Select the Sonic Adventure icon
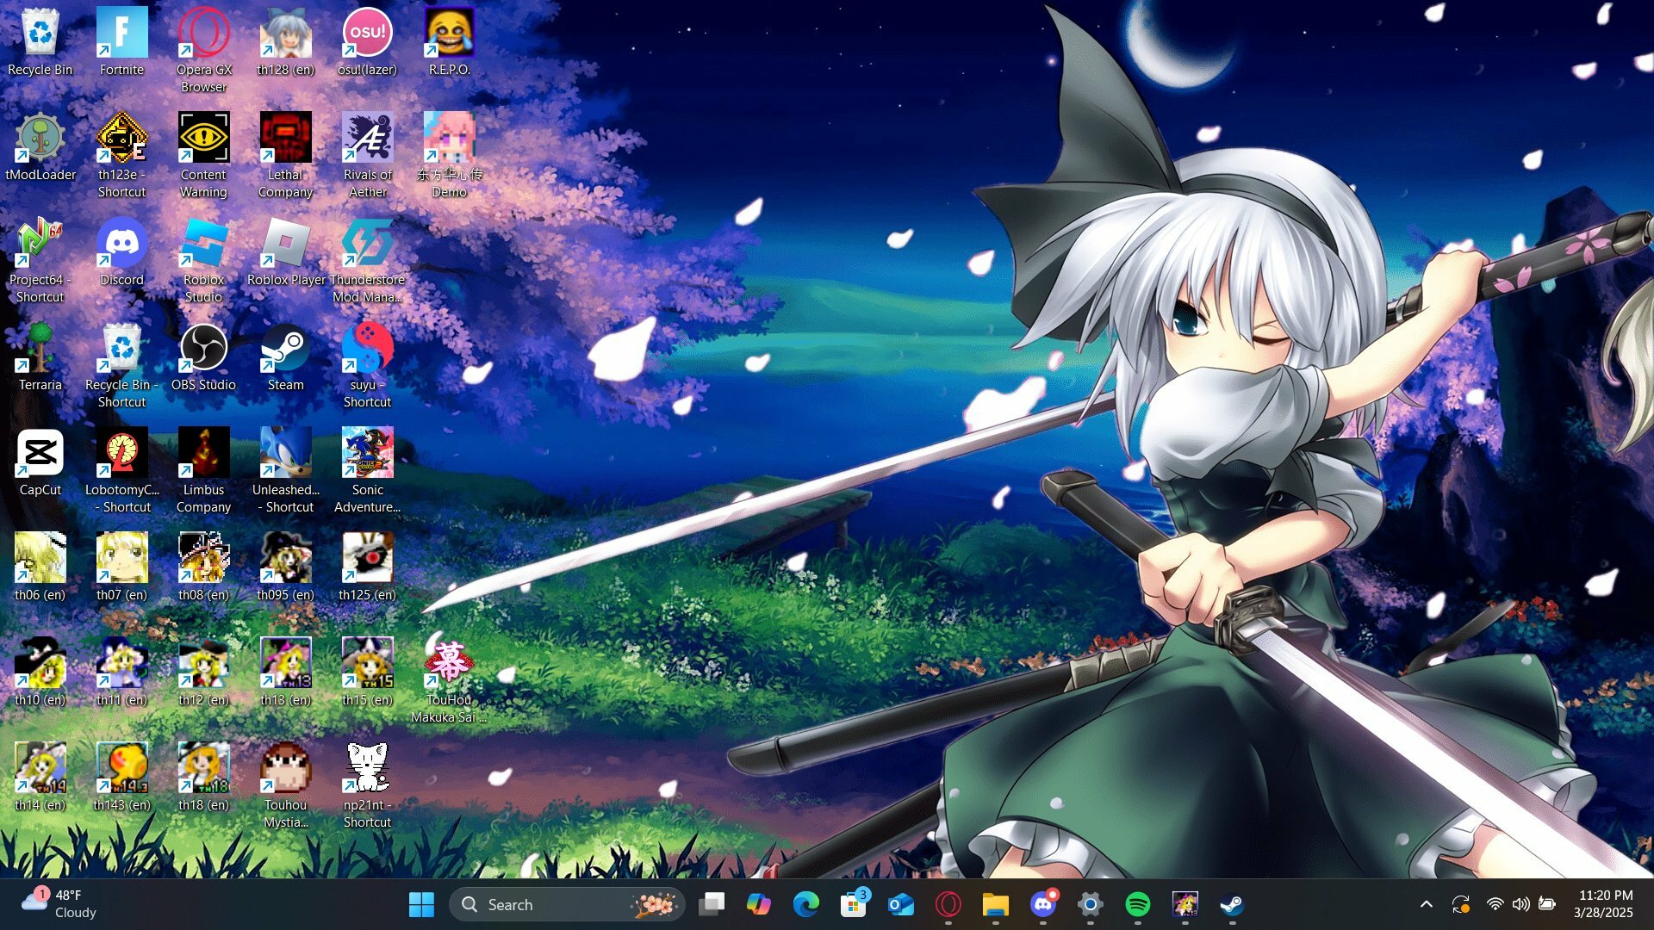The width and height of the screenshot is (1654, 930). pyautogui.click(x=368, y=470)
